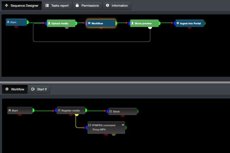The image size is (230, 153).
Task: Select the FFMPEG command Proxy MP4 node
Action: (x=106, y=128)
